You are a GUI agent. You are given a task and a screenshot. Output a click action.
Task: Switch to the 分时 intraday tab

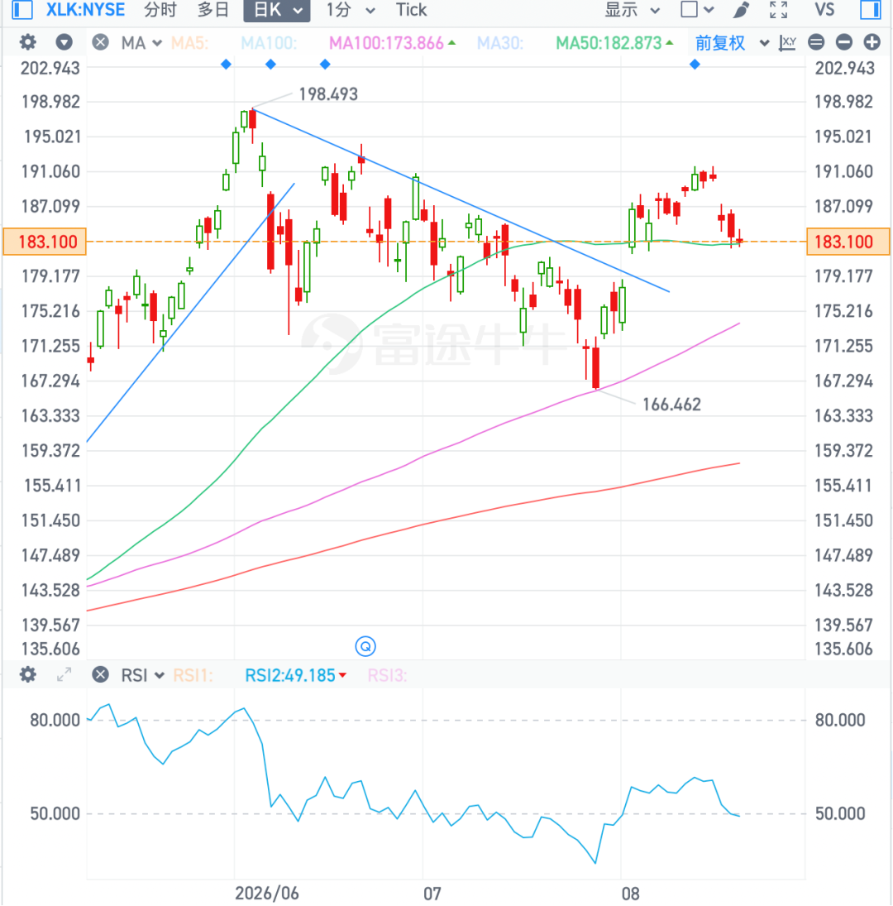pos(160,10)
